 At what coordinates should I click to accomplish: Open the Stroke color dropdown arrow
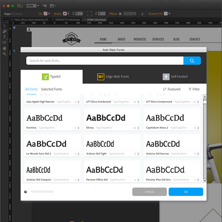click(x=68, y=14)
